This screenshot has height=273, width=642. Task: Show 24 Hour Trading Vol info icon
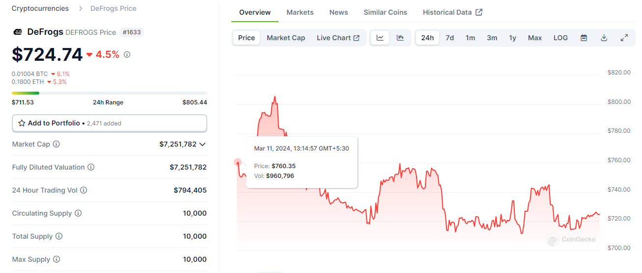(84, 190)
